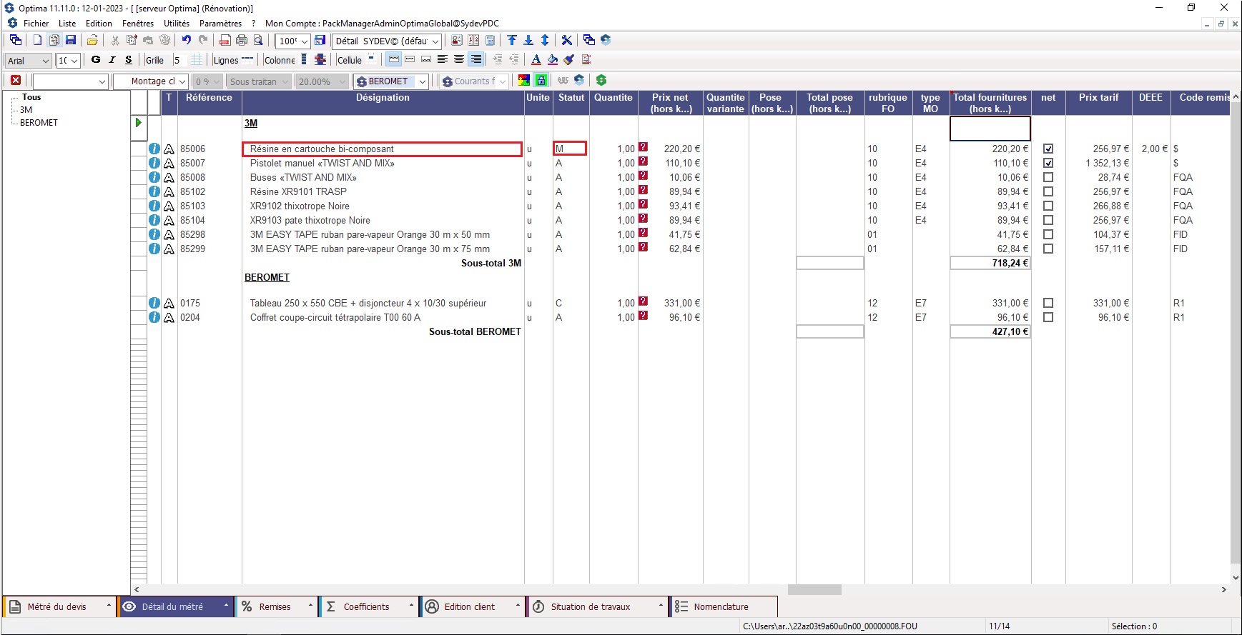This screenshot has width=1242, height=635.
Task: Open the Utilités menu
Action: tap(177, 24)
